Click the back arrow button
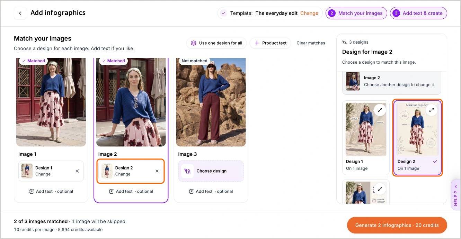The width and height of the screenshot is (461, 239). [20, 13]
